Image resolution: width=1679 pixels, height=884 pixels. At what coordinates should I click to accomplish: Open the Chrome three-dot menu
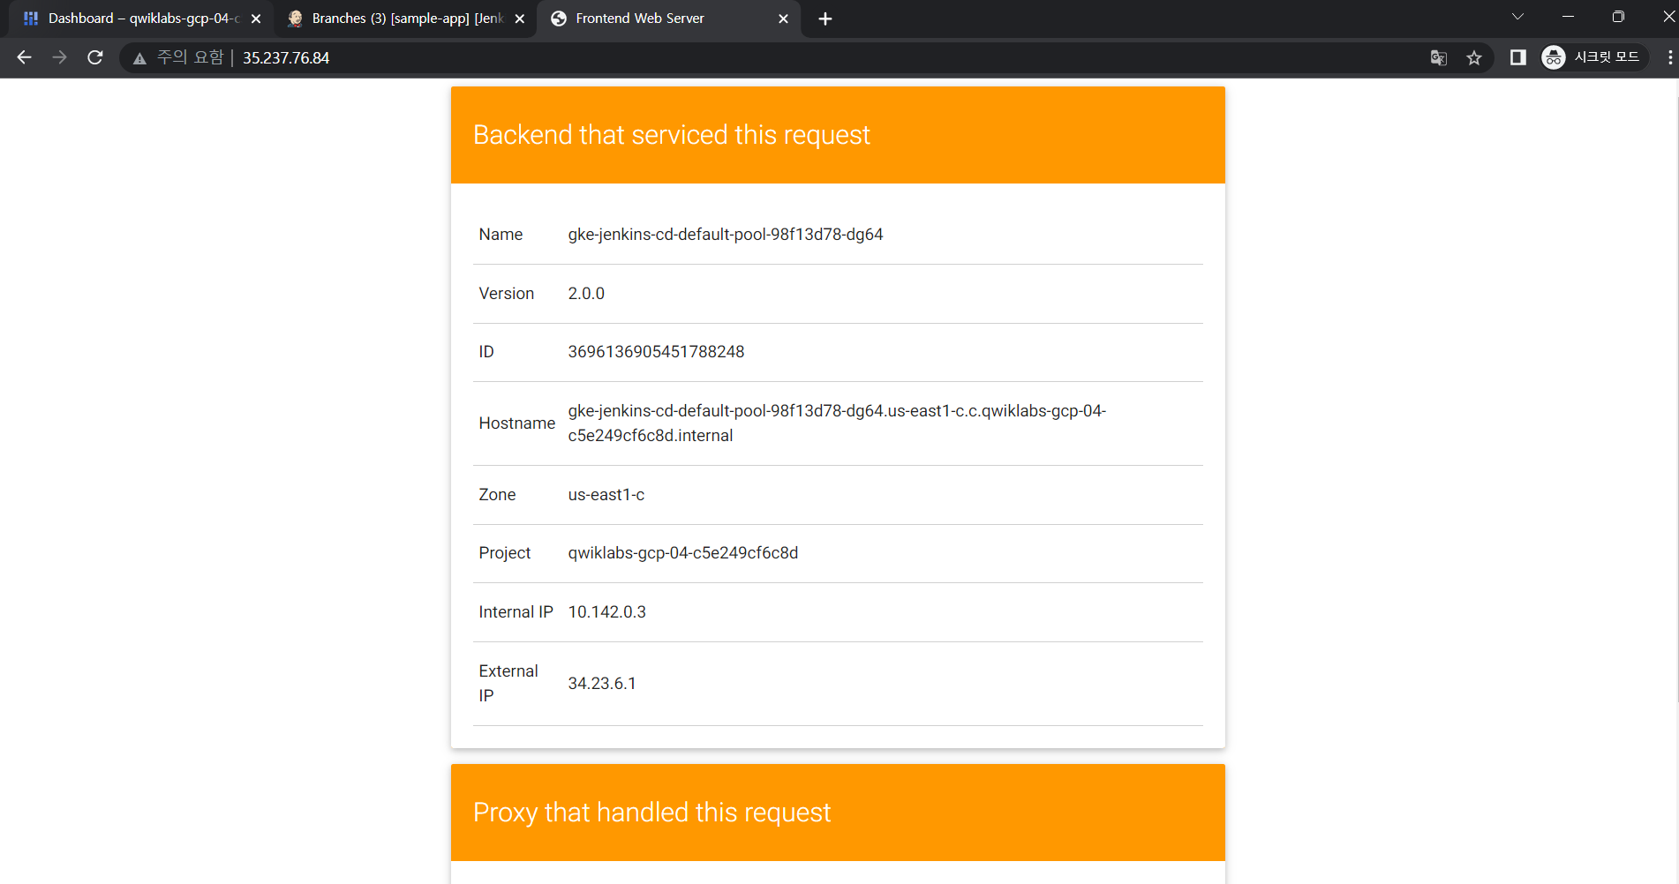coord(1669,57)
